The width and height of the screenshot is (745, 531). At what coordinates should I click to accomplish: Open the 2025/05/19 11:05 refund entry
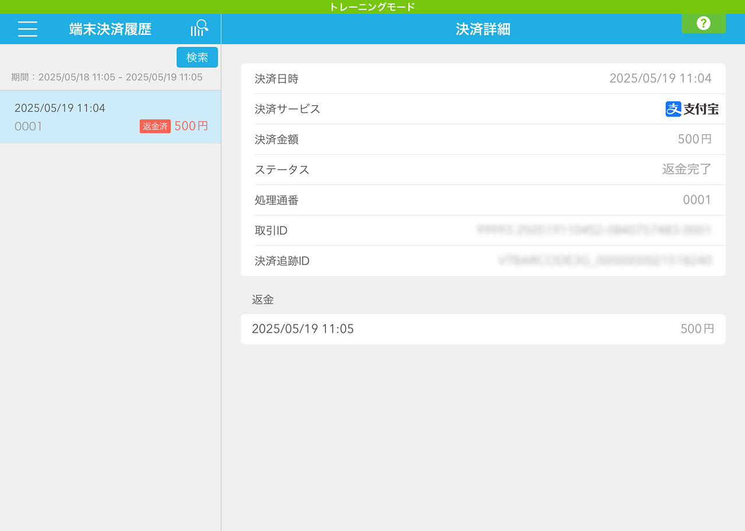click(x=483, y=329)
